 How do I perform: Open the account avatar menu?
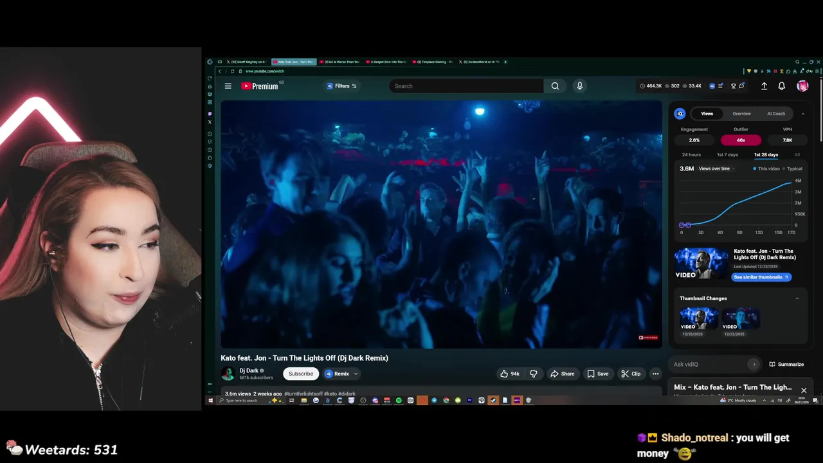pos(802,86)
